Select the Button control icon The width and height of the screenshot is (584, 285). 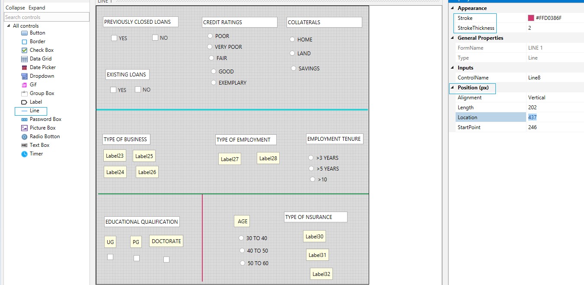[x=24, y=33]
